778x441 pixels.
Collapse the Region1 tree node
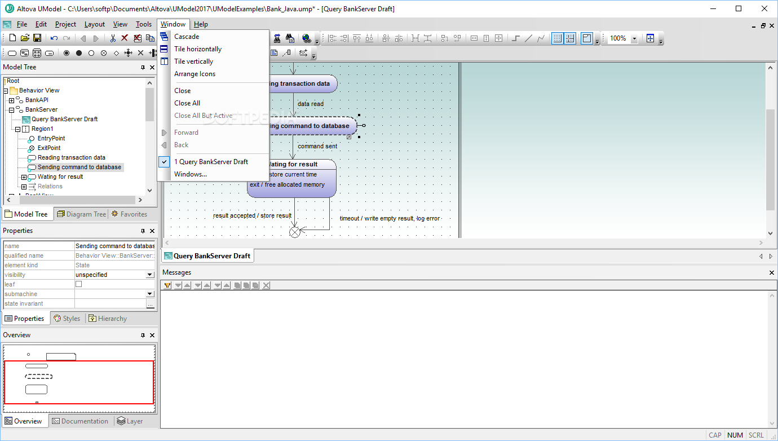[x=17, y=129]
